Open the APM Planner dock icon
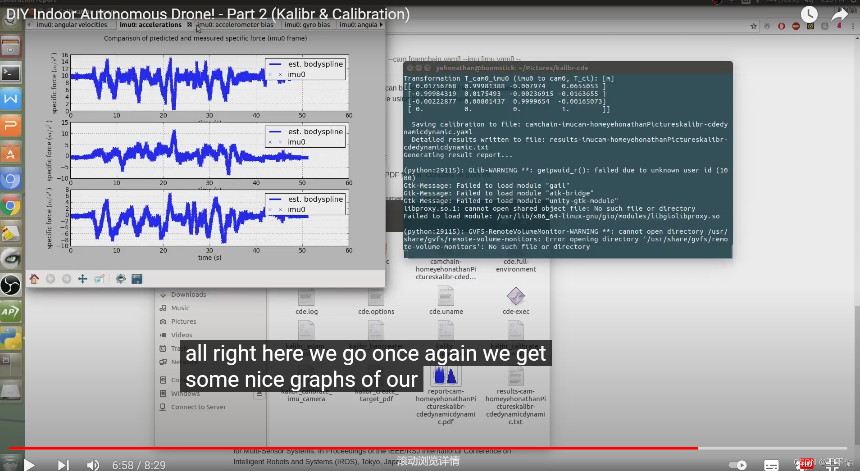This screenshot has width=860, height=471. (x=11, y=312)
